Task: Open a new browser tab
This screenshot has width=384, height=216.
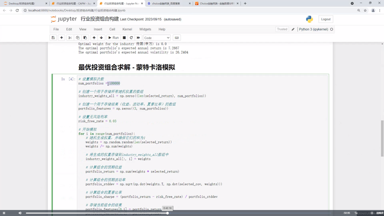Action: click(x=245, y=4)
